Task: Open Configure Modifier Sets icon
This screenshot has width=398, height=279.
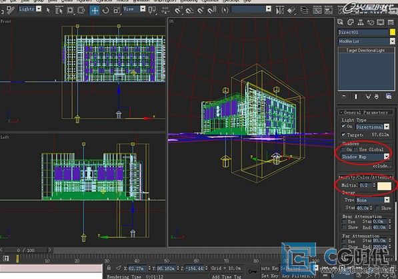Action: tap(389, 97)
